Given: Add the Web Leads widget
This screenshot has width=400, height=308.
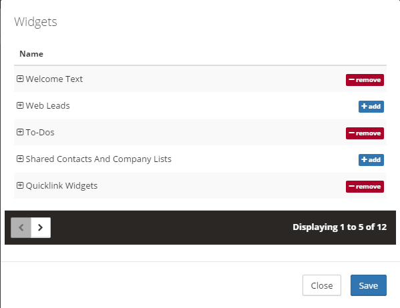Looking at the screenshot, I should click(x=371, y=107).
